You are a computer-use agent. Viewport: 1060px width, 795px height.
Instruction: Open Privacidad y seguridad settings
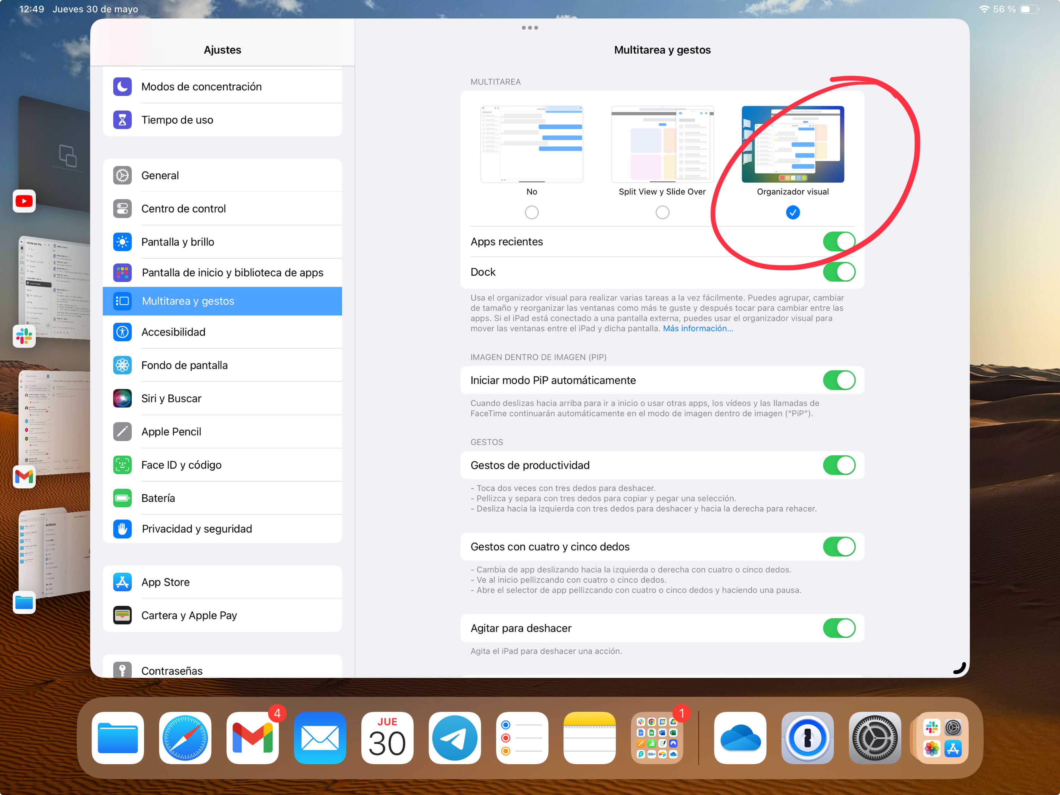[x=222, y=529]
